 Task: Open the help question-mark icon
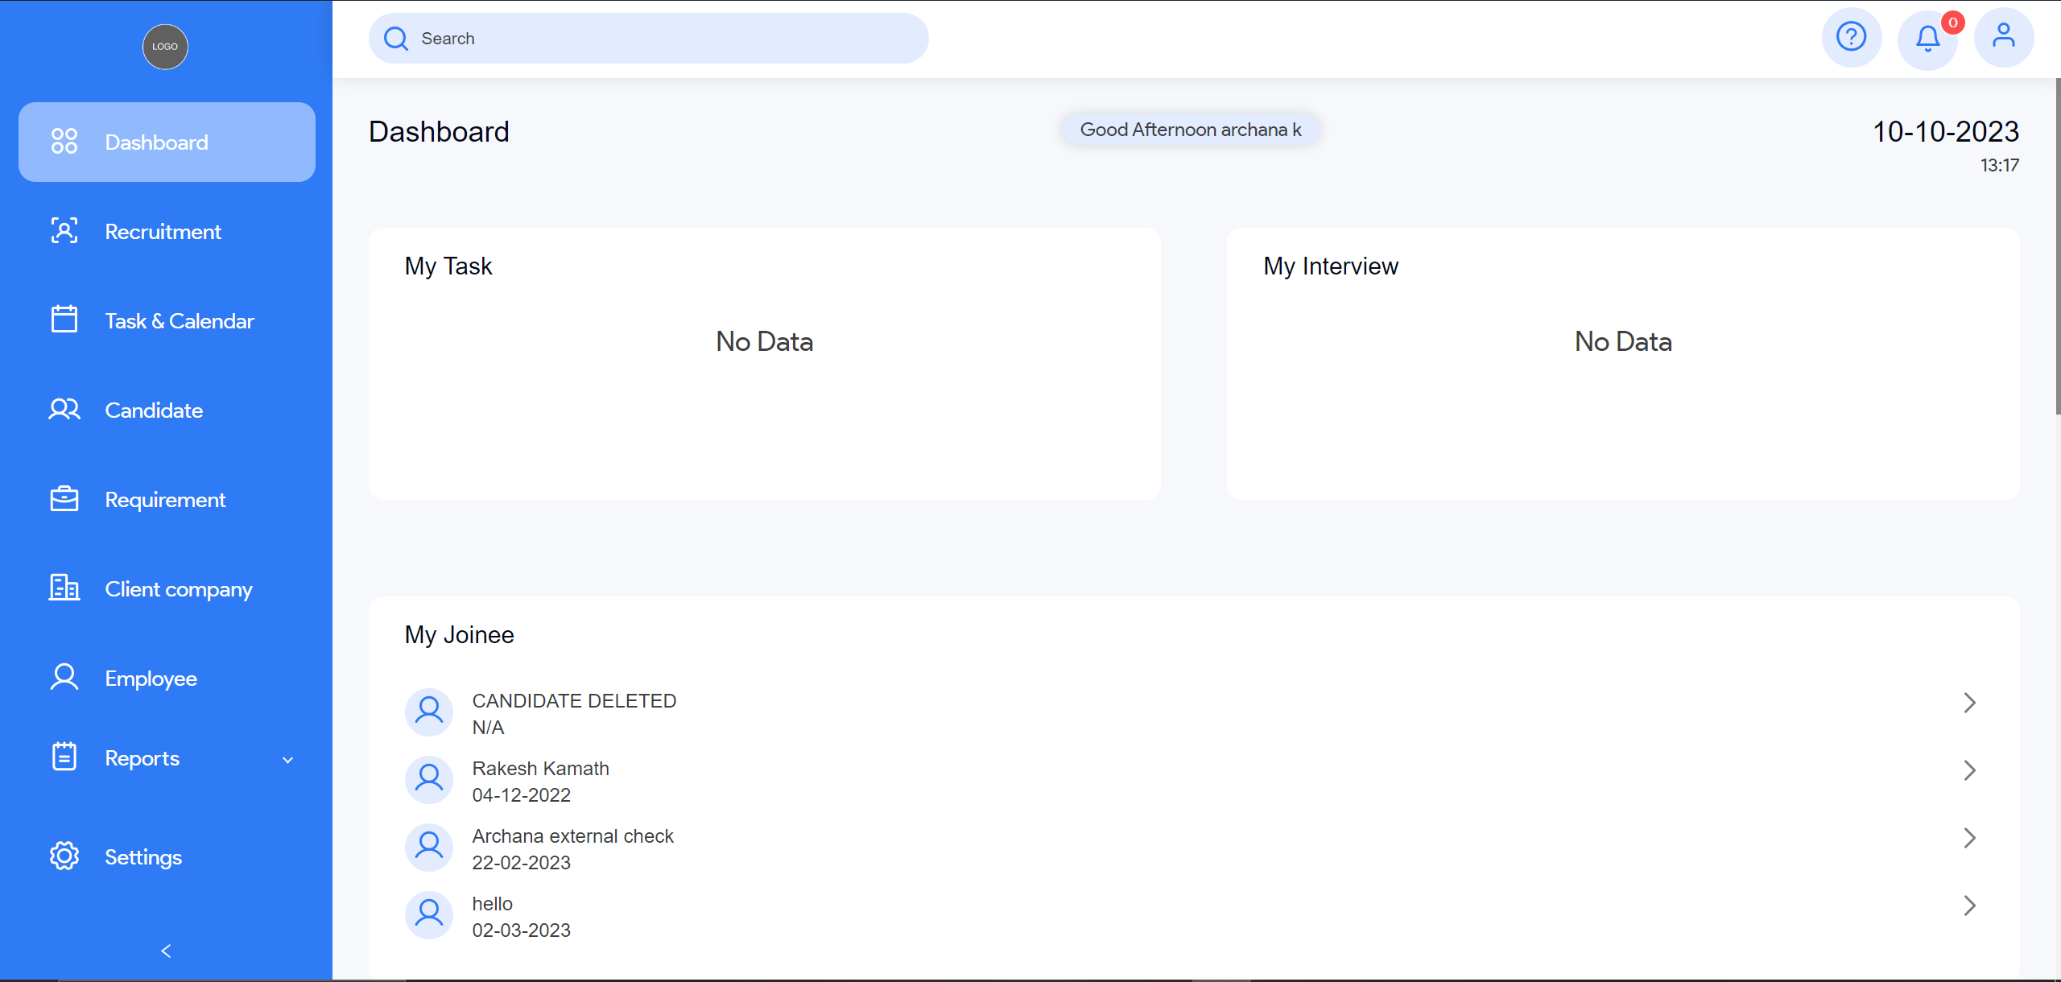(1852, 37)
